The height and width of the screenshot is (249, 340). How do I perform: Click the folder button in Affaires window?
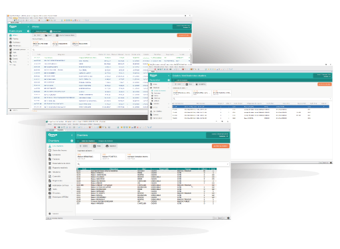(x=48, y=35)
